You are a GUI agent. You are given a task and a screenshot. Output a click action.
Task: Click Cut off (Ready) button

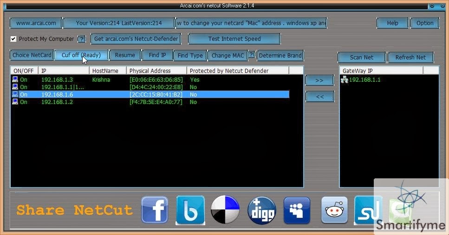click(x=81, y=55)
